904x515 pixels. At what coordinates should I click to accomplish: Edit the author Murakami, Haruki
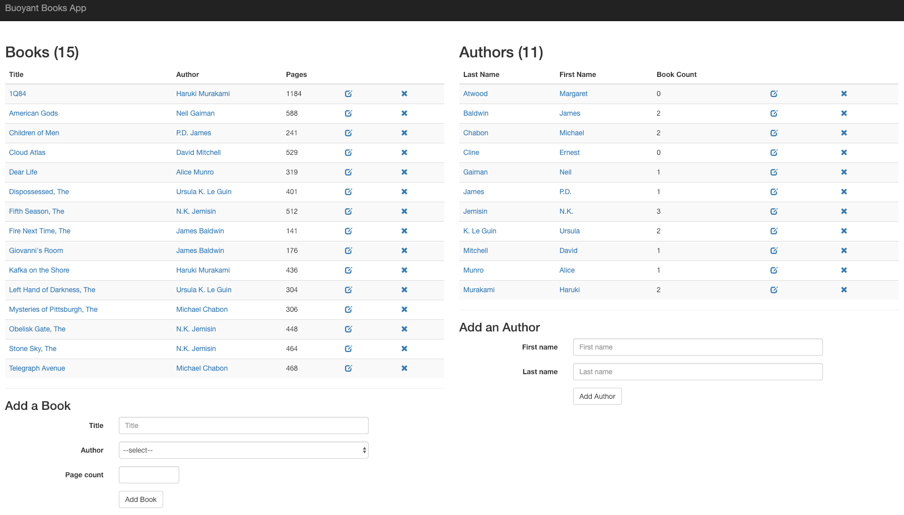(x=774, y=290)
